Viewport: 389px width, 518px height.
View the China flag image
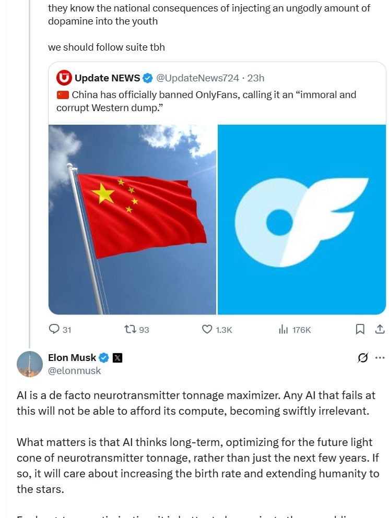tap(132, 220)
